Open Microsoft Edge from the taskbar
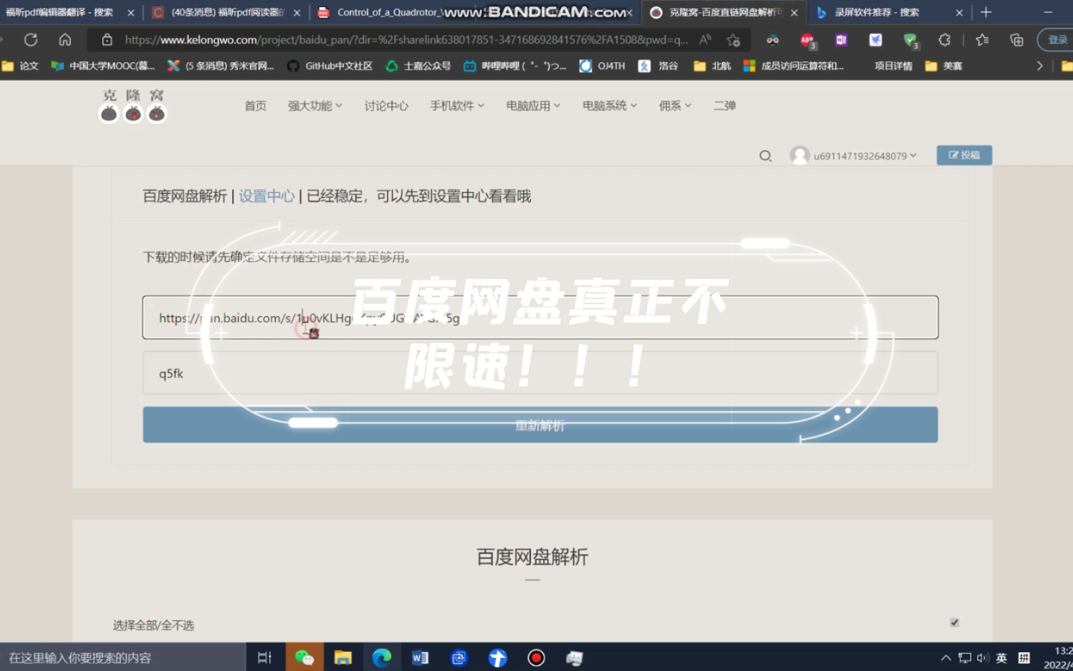The width and height of the screenshot is (1073, 671). tap(381, 657)
